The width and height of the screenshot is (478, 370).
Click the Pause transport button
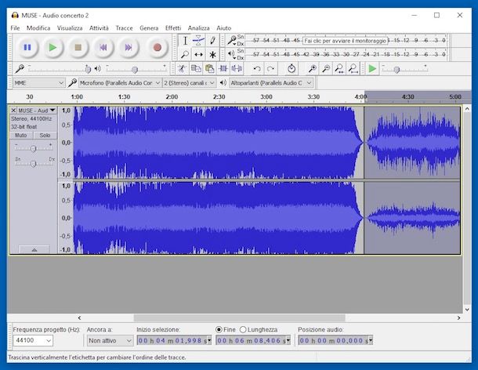click(27, 47)
